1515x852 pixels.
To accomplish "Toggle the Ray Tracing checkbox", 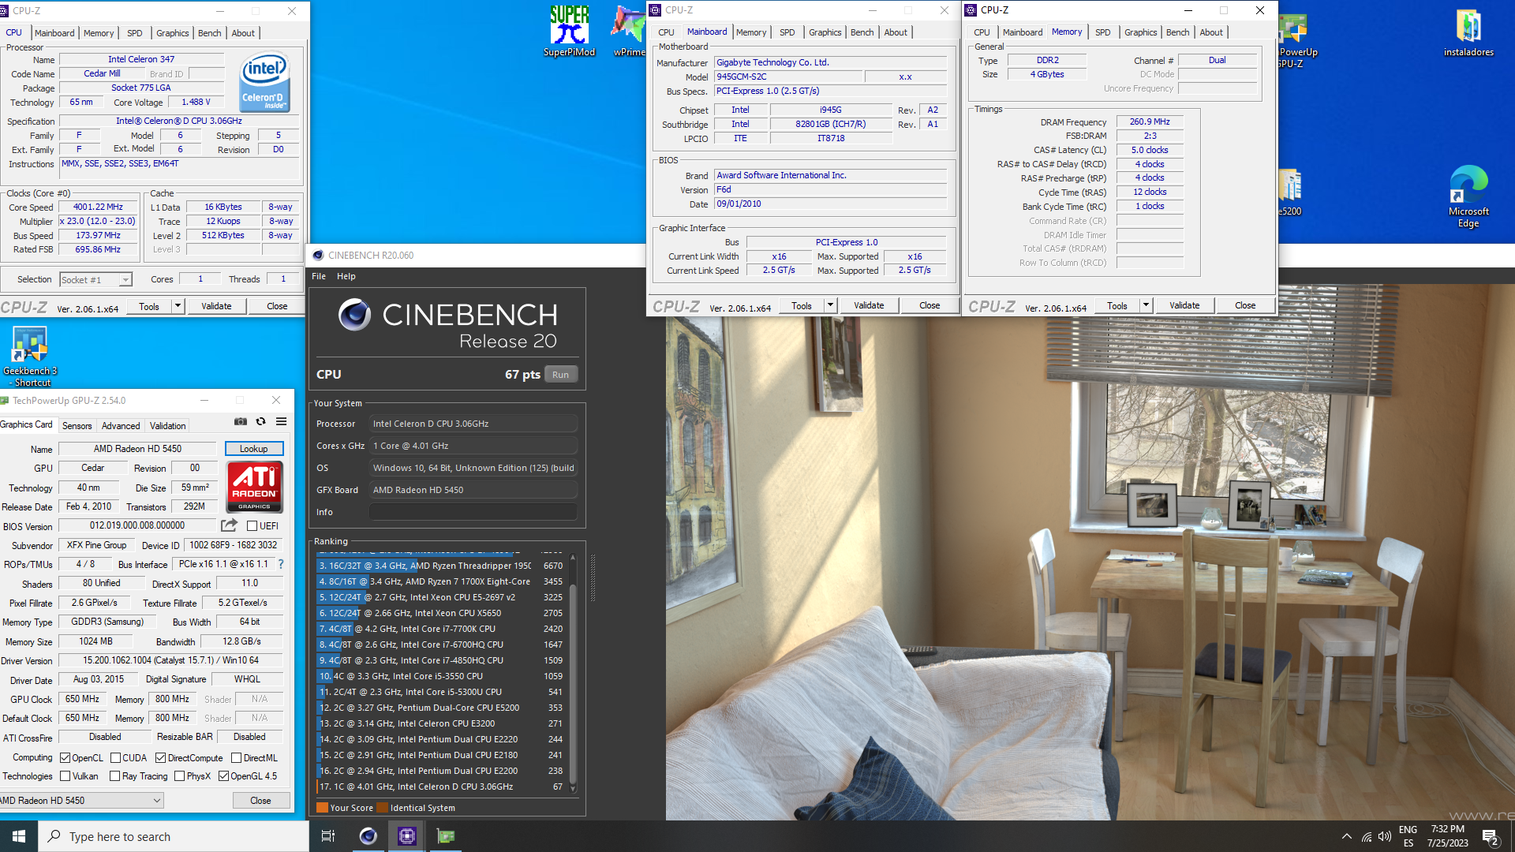I will pyautogui.click(x=115, y=776).
